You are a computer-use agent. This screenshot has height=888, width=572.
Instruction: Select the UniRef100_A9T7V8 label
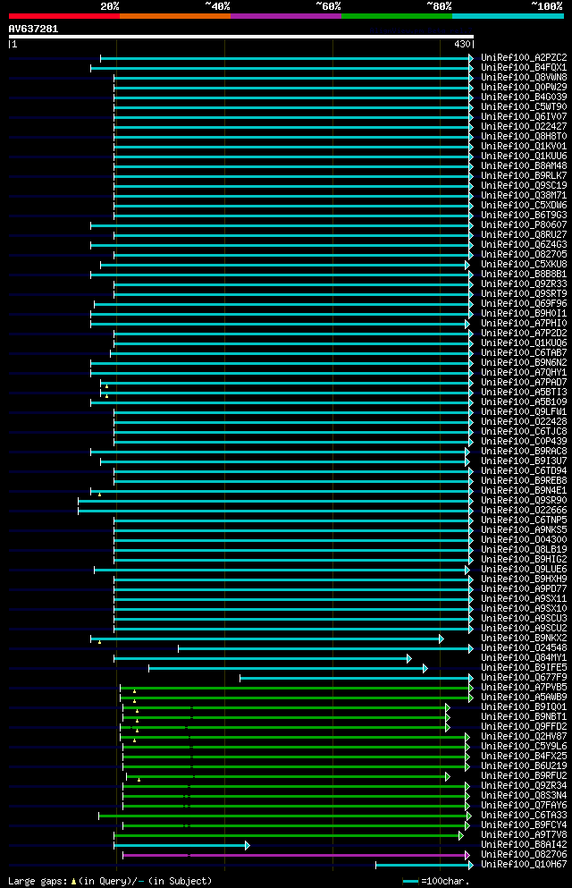524,835
